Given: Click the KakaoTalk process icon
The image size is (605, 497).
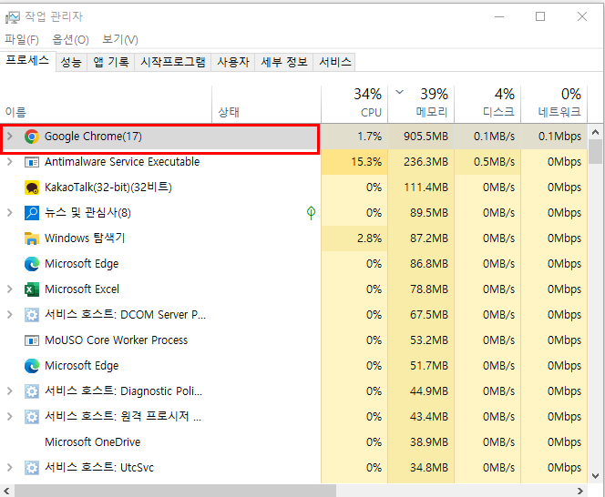Looking at the screenshot, I should pyautogui.click(x=32, y=188).
